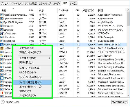The height and width of the screenshot is (107, 130).
Task: Choose プロパティ in the context menu
Action: pos(25,91)
